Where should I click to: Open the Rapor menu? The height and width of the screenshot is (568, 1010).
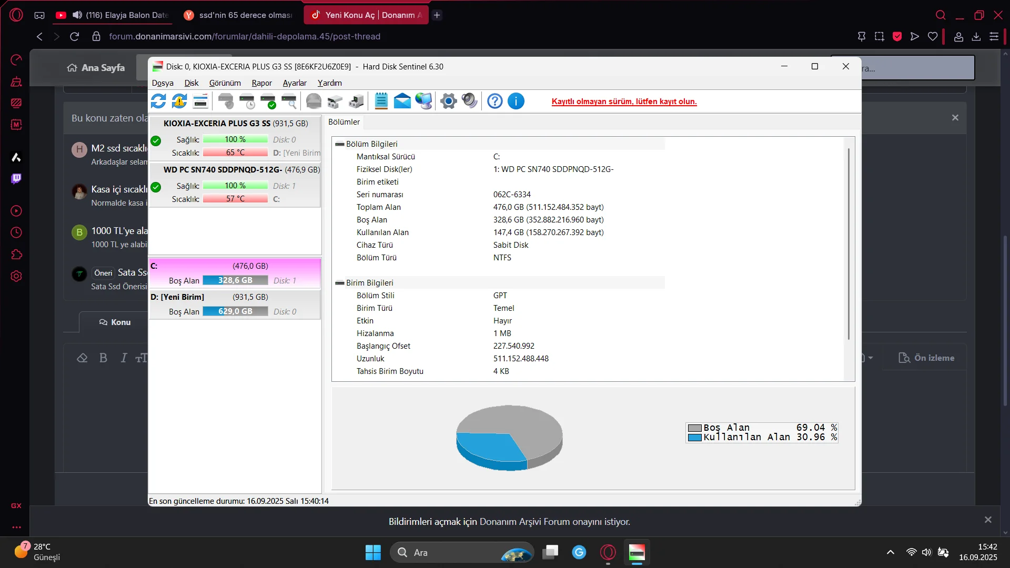[261, 83]
